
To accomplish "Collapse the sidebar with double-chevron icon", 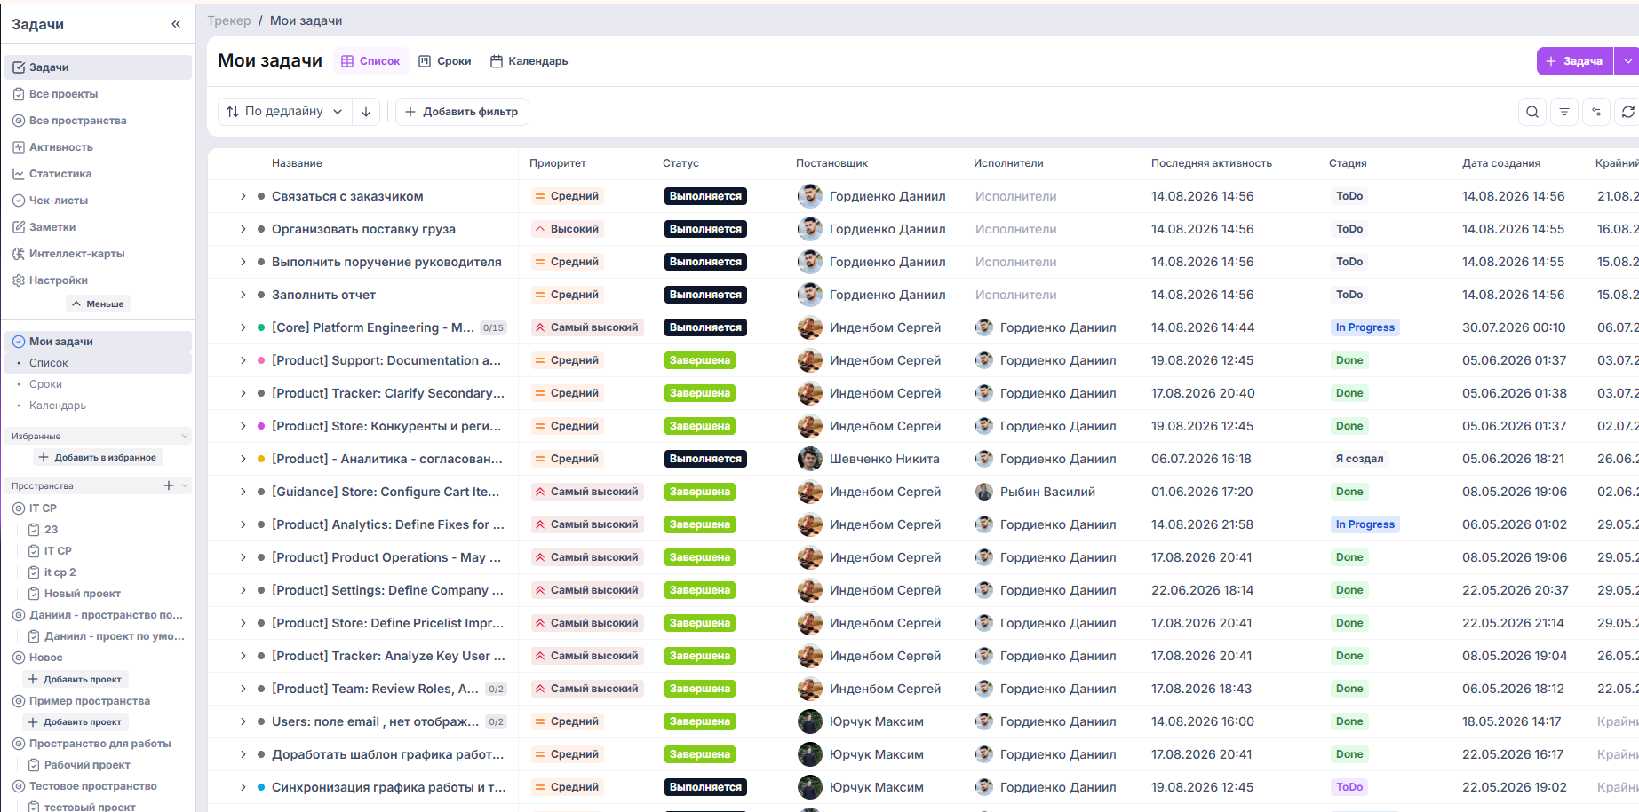I will point(176,24).
